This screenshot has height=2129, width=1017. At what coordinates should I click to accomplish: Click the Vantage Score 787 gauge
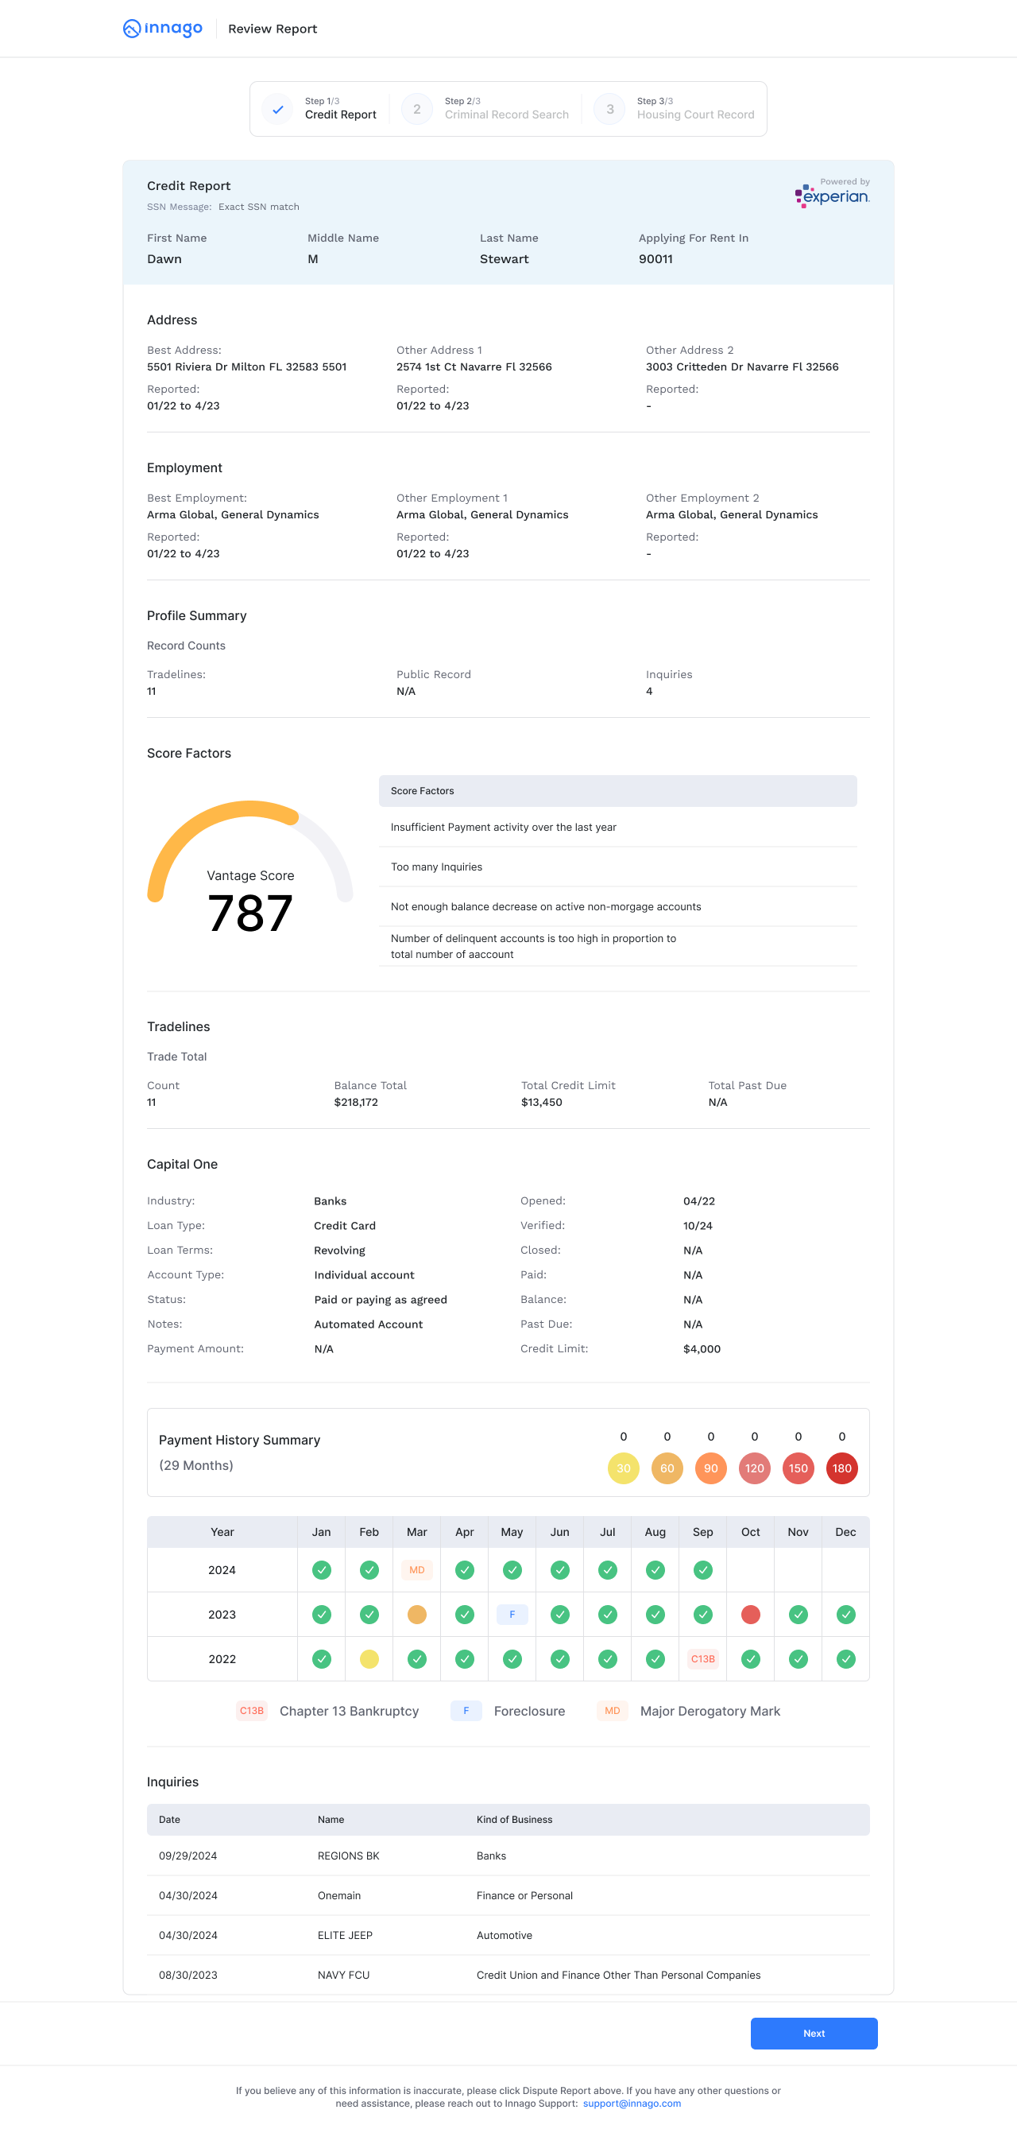249,868
